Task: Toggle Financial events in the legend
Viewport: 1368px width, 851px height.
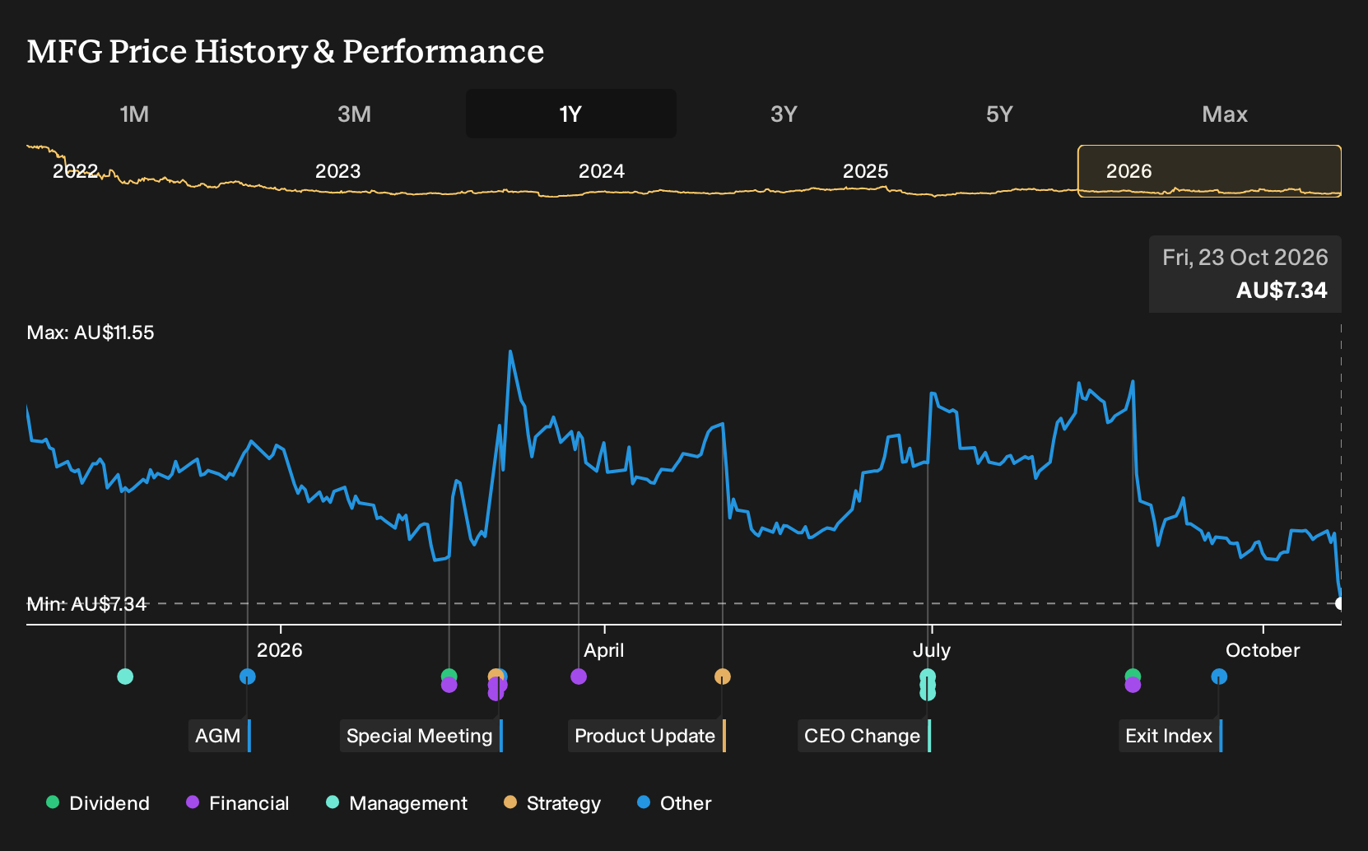Action: [x=238, y=803]
